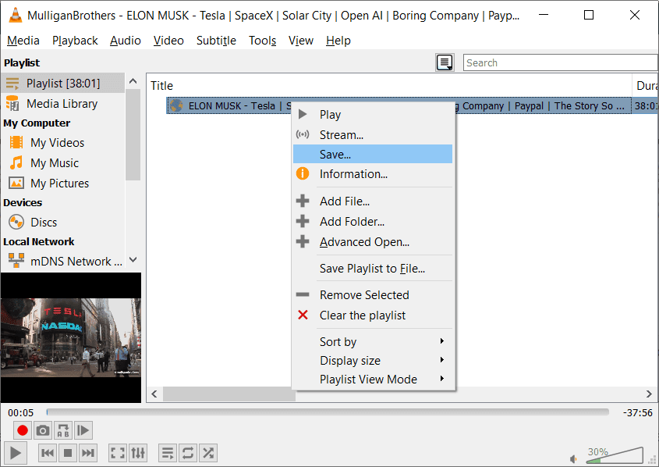Expand the Display size submenu
This screenshot has width=659, height=467.
point(373,360)
